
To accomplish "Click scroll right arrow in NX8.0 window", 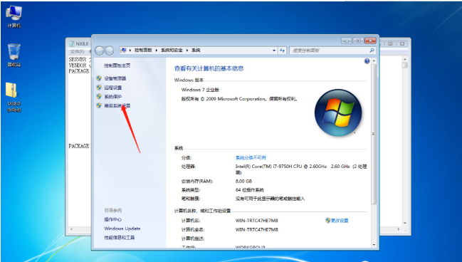I will coord(399,229).
